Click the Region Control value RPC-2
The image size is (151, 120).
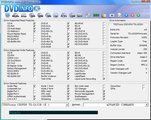pyautogui.click(x=144, y=65)
